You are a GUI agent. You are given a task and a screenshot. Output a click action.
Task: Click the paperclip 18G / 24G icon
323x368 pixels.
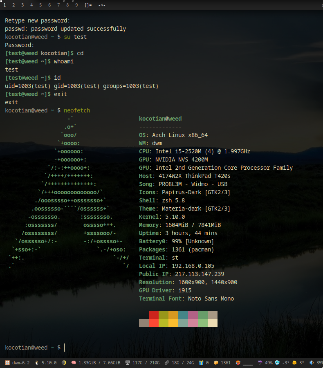pos(166,363)
